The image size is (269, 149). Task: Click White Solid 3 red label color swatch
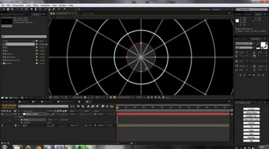15,114
